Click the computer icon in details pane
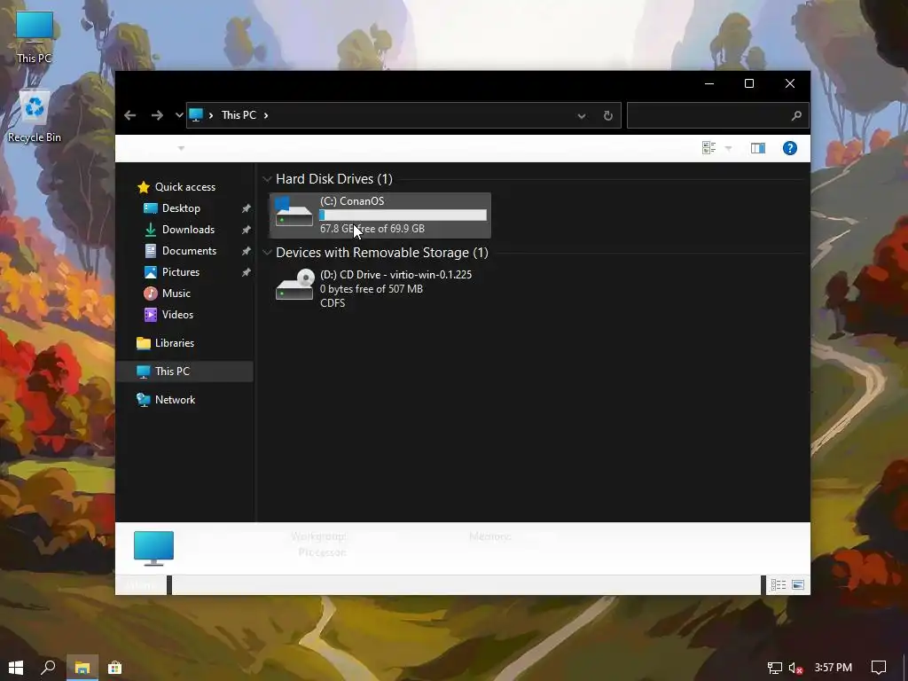This screenshot has height=681, width=908. [153, 548]
